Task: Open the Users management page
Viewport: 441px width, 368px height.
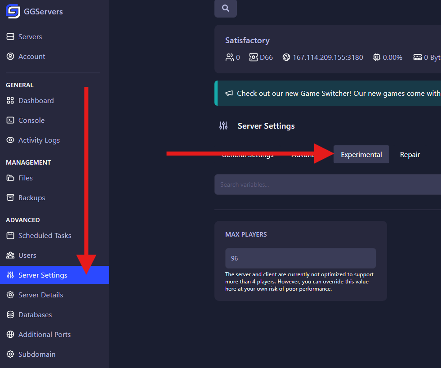Action: [x=27, y=256]
